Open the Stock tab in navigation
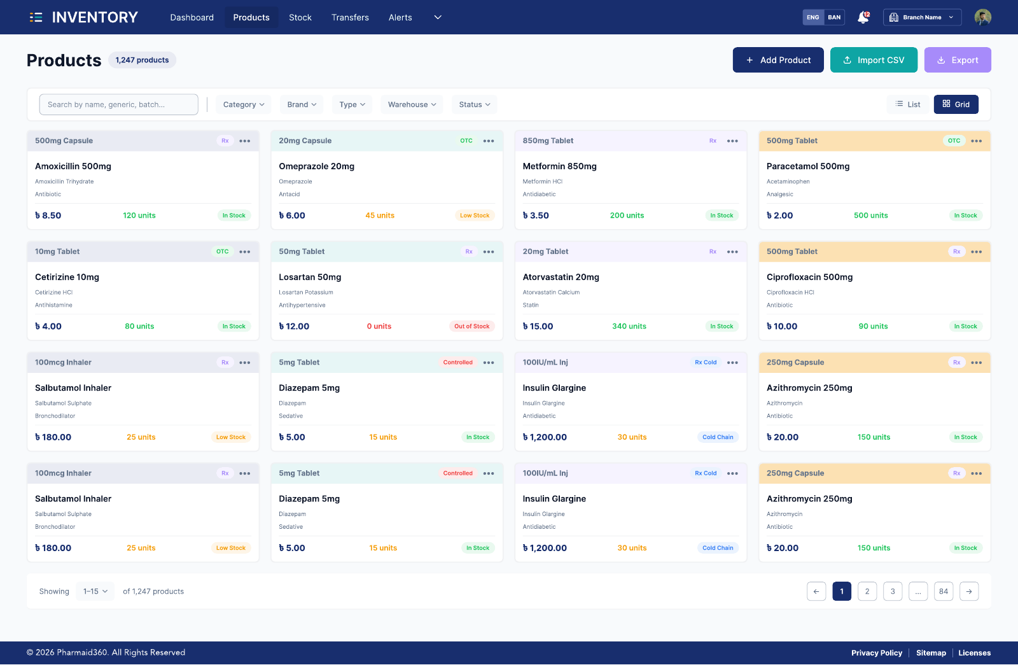Image resolution: width=1018 pixels, height=665 pixels. (300, 17)
